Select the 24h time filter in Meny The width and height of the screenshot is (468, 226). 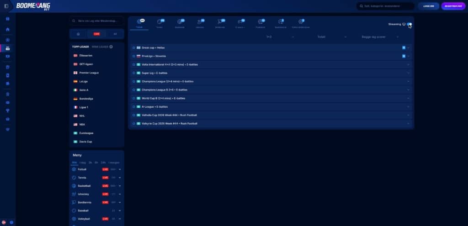pos(103,163)
